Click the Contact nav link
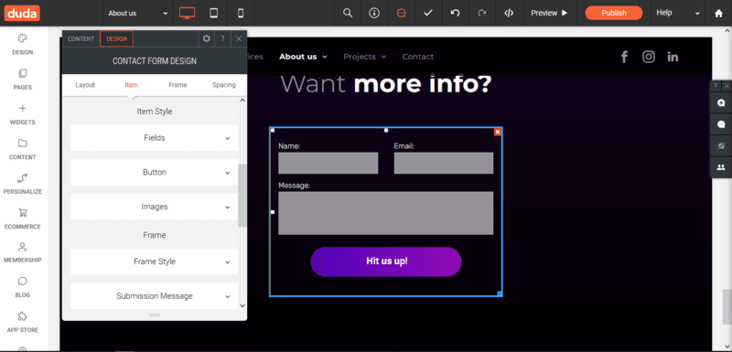The width and height of the screenshot is (732, 352). point(418,57)
